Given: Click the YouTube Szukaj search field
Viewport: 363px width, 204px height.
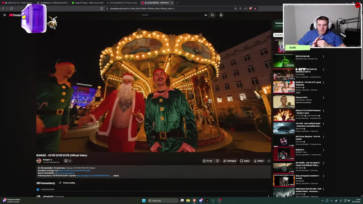Looking at the screenshot, I should tap(172, 15).
